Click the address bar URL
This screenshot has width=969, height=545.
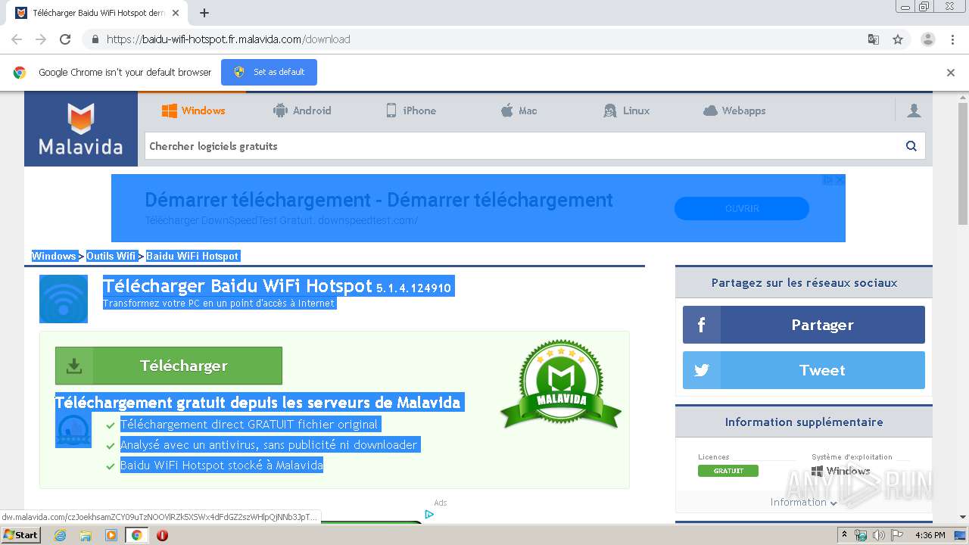coord(229,39)
